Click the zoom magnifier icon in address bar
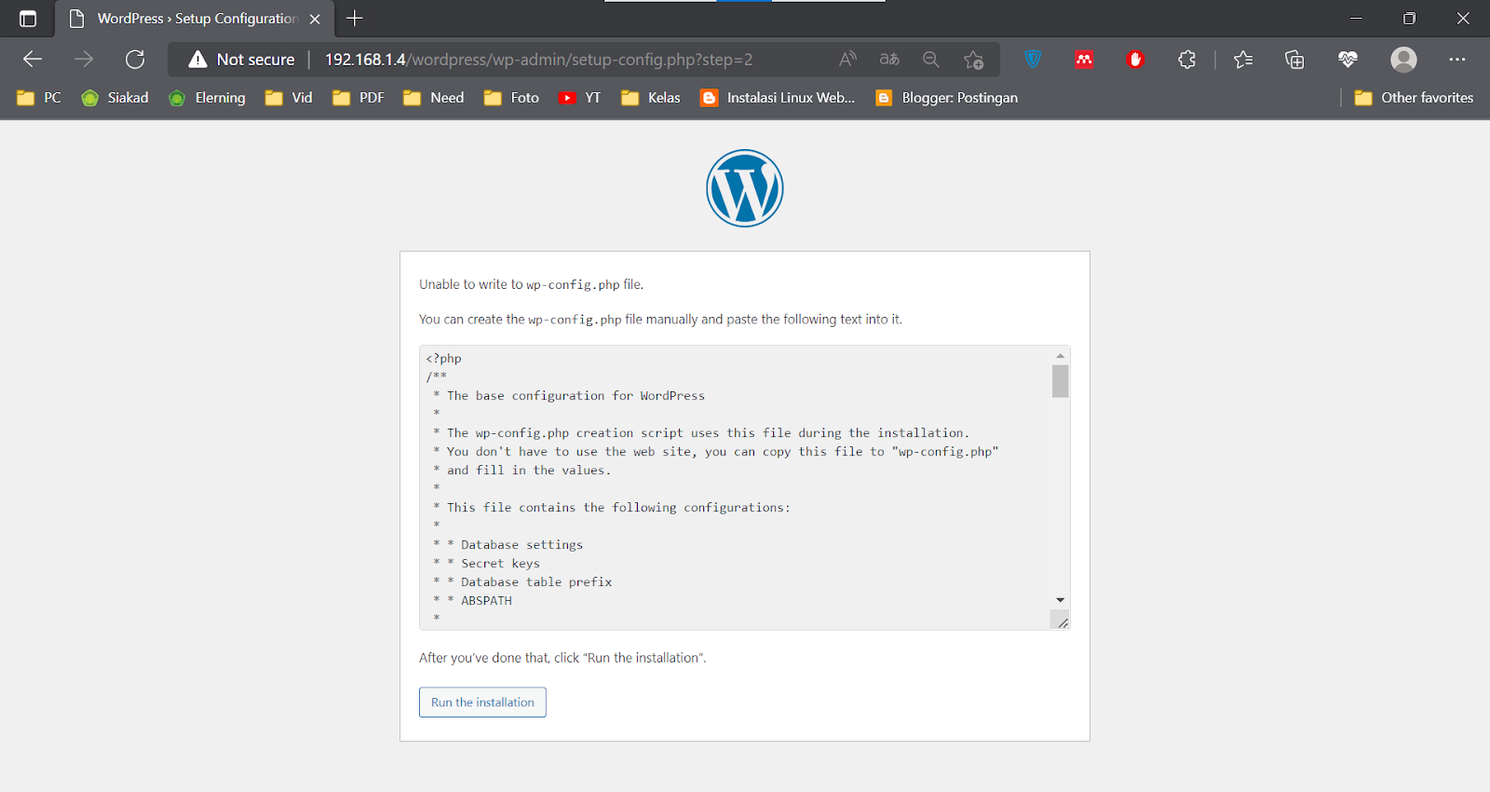The image size is (1490, 792). (x=931, y=60)
